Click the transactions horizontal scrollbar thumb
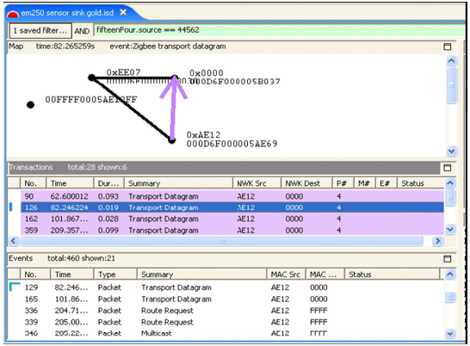 click(222, 241)
